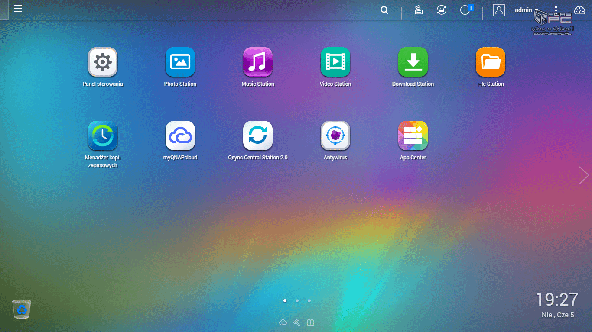Image resolution: width=592 pixels, height=332 pixels.
Task: Open File Station
Action: (491, 62)
